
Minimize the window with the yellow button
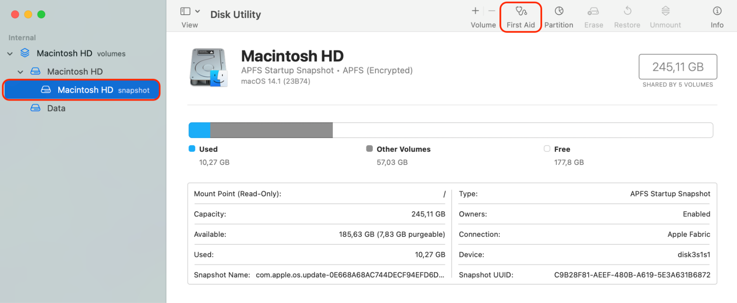tap(28, 14)
